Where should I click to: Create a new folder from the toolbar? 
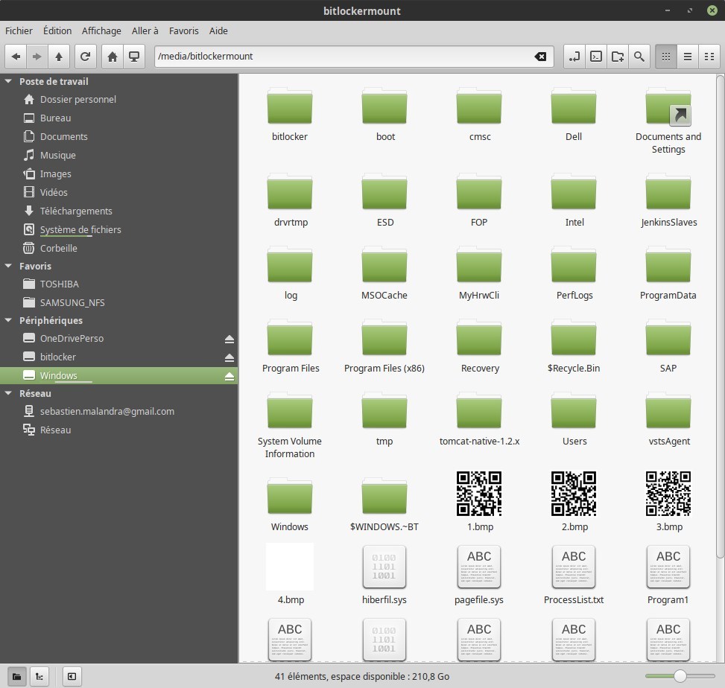617,57
